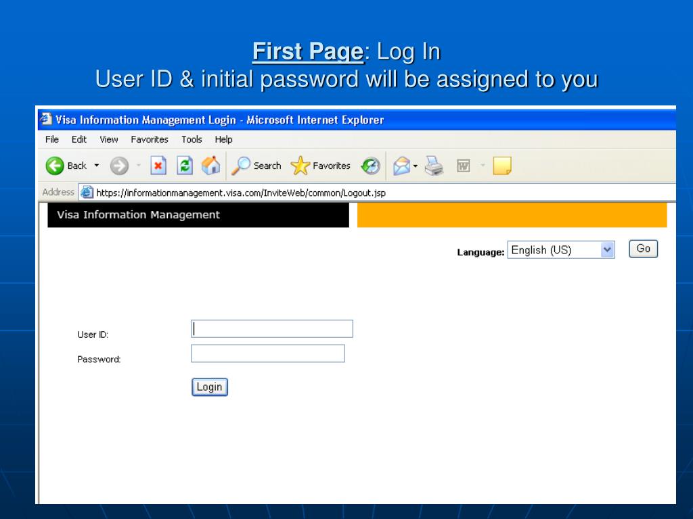Click the Stop loading icon

pos(158,166)
